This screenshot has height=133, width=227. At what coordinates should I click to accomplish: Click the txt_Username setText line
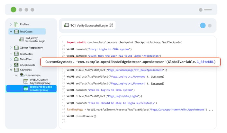click(x=115, y=77)
